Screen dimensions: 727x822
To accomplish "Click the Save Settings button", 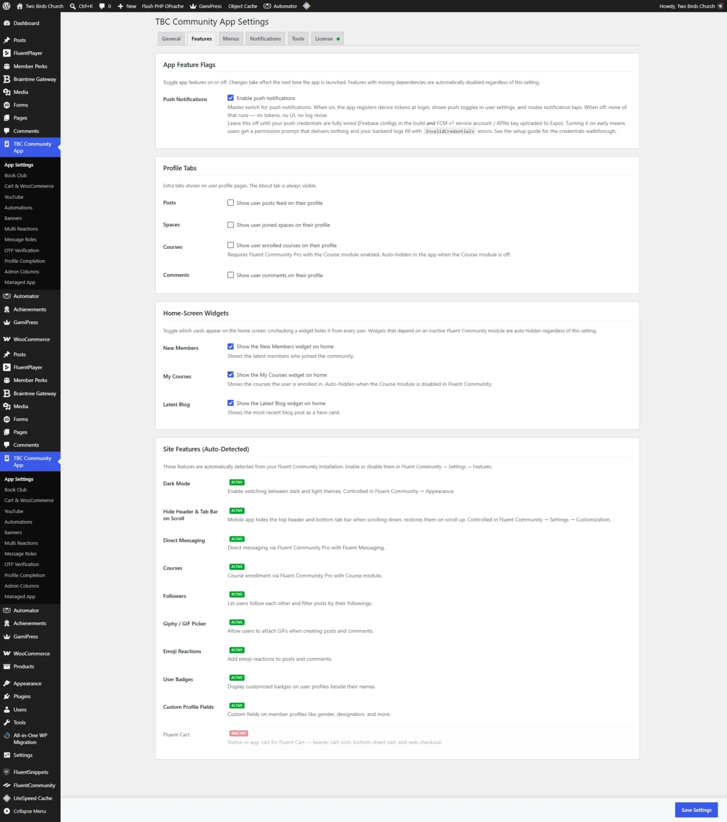I will click(696, 810).
